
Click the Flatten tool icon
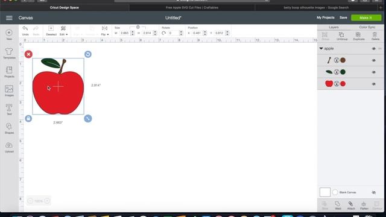[x=364, y=204]
